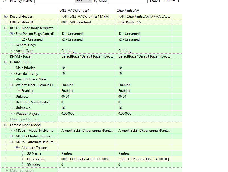Collapse Weight slider - Female node
The image size is (228, 172).
pos(11,85)
